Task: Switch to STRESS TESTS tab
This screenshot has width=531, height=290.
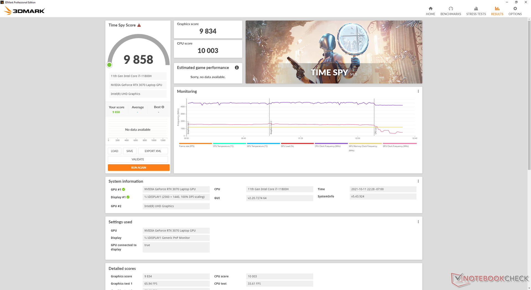Action: [x=476, y=11]
